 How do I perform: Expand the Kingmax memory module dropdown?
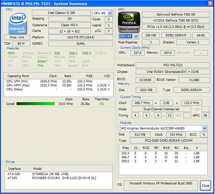(x=204, y=128)
